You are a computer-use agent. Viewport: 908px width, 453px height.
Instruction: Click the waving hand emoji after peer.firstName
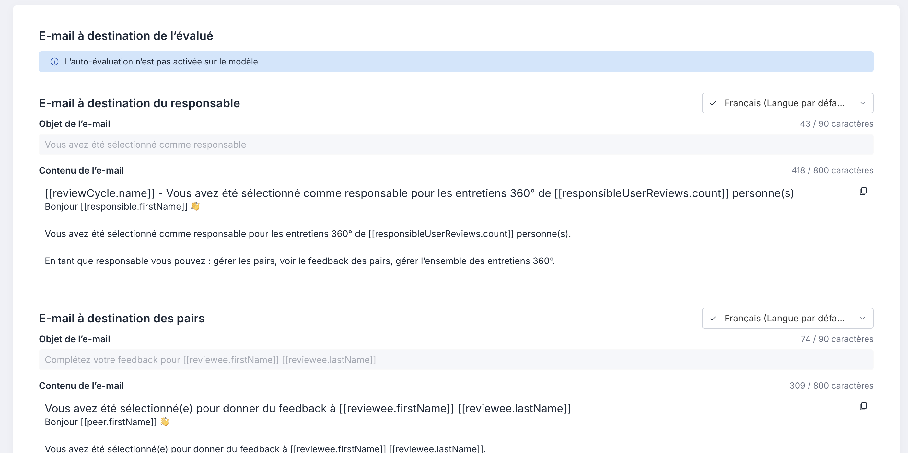pos(165,422)
